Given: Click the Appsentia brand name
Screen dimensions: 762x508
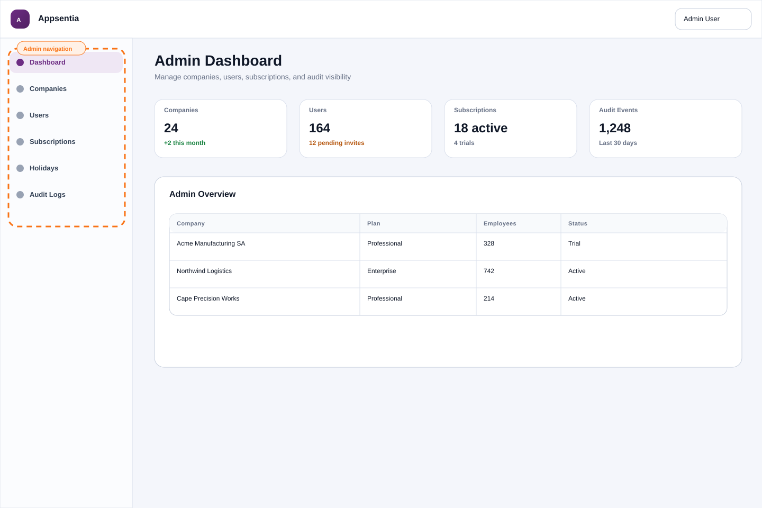Looking at the screenshot, I should 59,19.
